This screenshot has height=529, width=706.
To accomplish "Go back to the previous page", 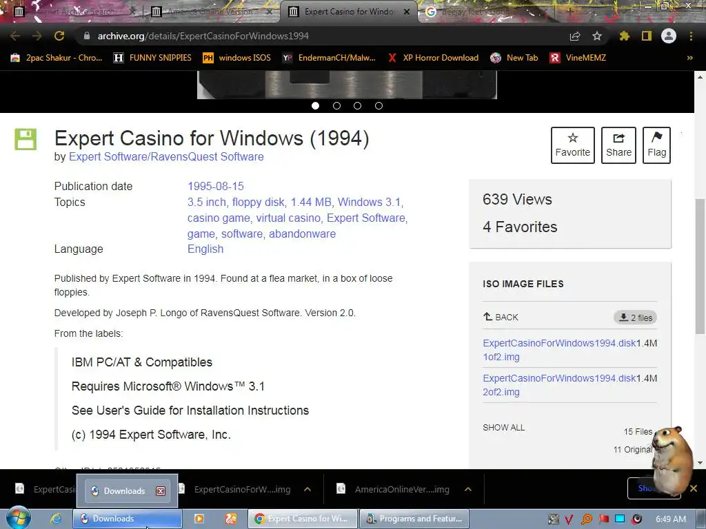I will [15, 36].
